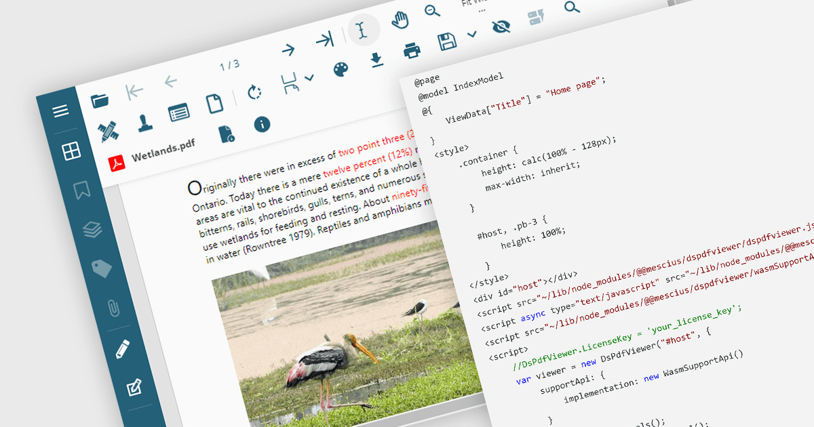Click the Open document folder icon
The image size is (814, 427).
point(100,100)
